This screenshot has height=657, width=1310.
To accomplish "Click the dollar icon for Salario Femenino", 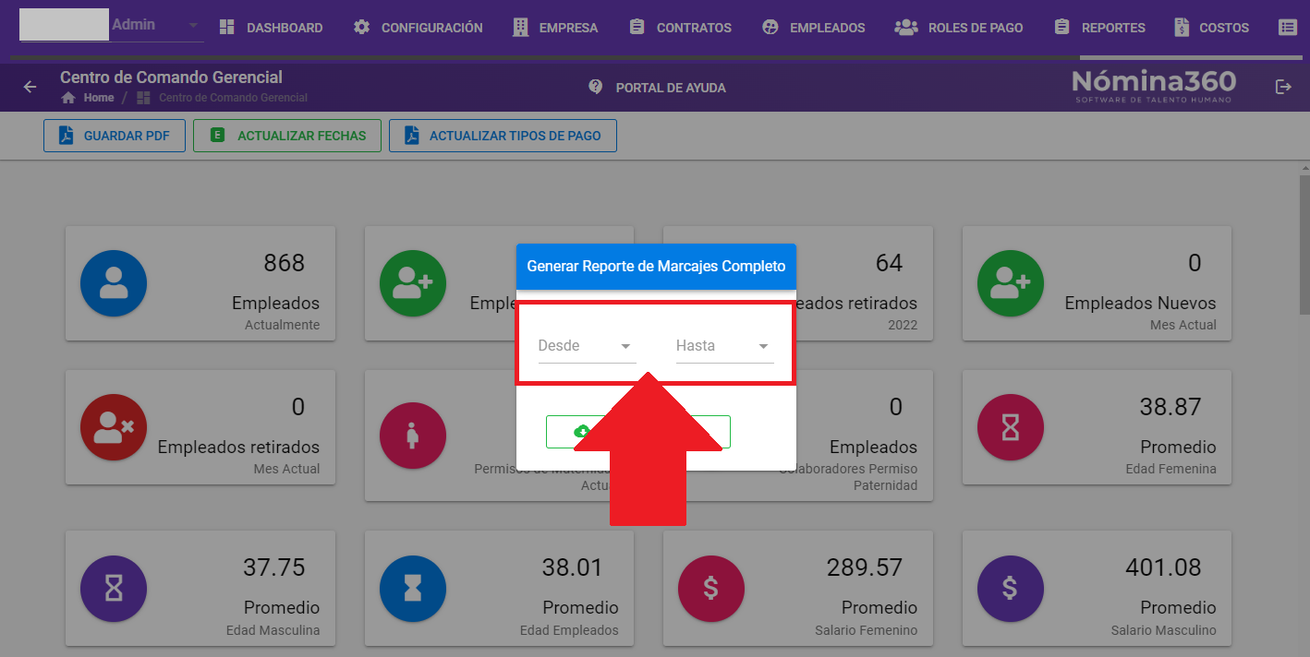I will click(x=711, y=588).
